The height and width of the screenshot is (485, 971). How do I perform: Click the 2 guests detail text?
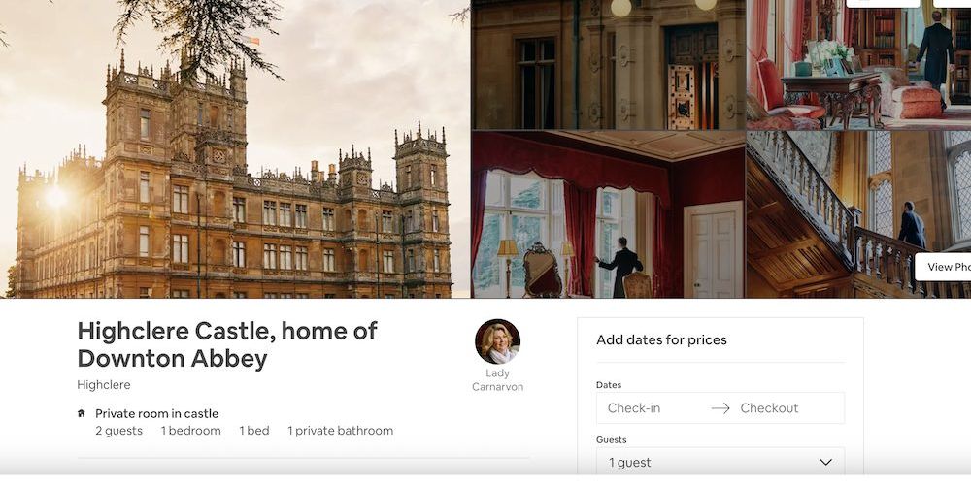118,431
